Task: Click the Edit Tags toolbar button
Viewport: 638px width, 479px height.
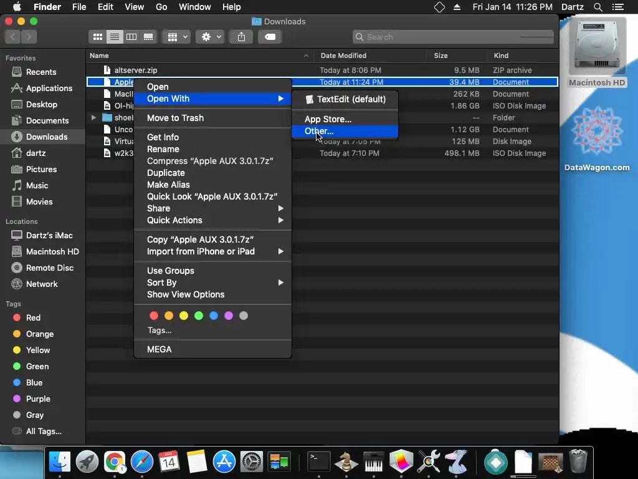Action: pyautogui.click(x=270, y=37)
